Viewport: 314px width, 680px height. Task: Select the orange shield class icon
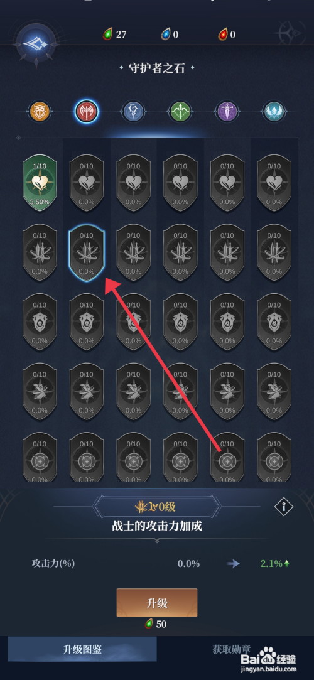40,111
